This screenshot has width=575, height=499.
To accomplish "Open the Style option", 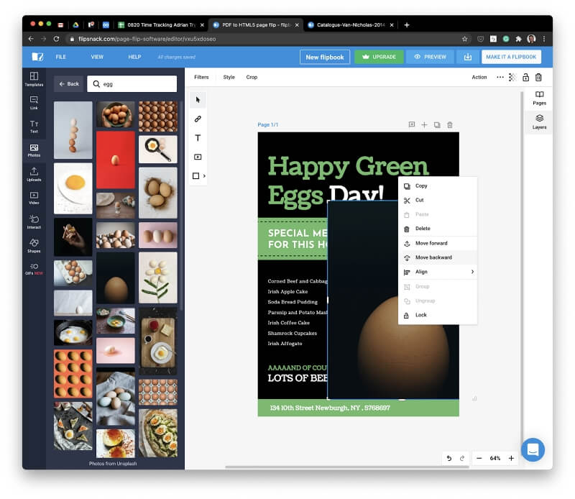I will tap(229, 77).
